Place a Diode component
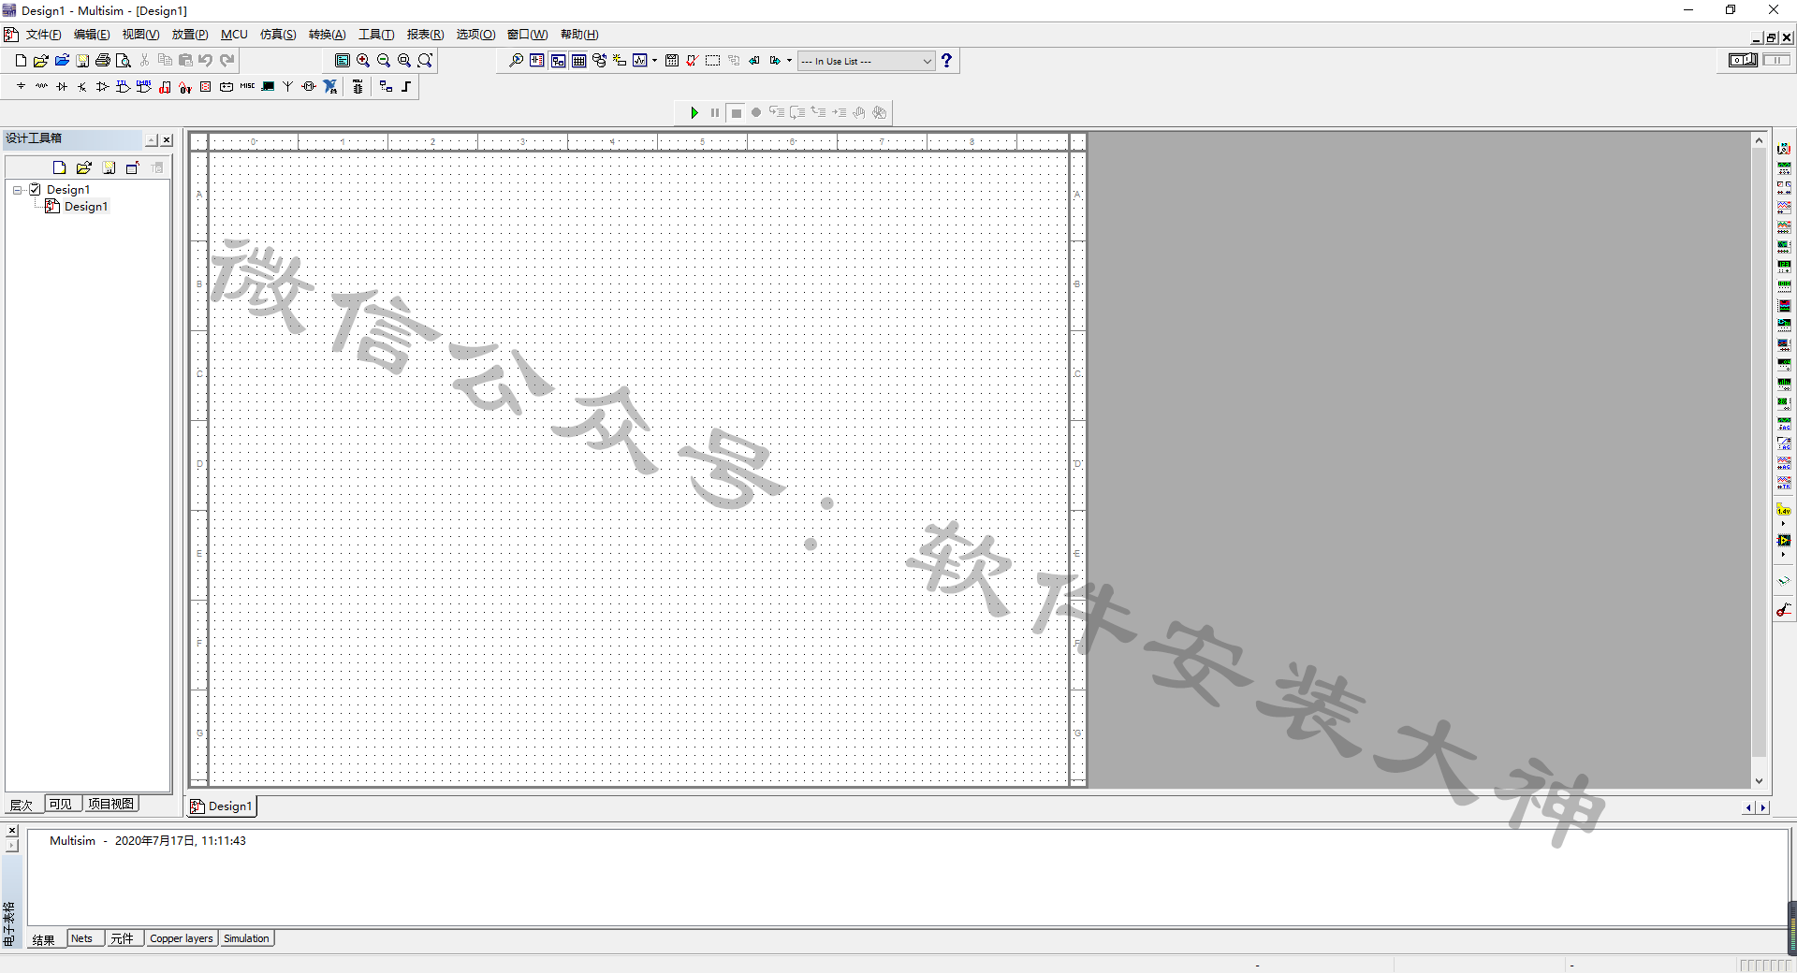Viewport: 1797px width, 973px height. (62, 86)
